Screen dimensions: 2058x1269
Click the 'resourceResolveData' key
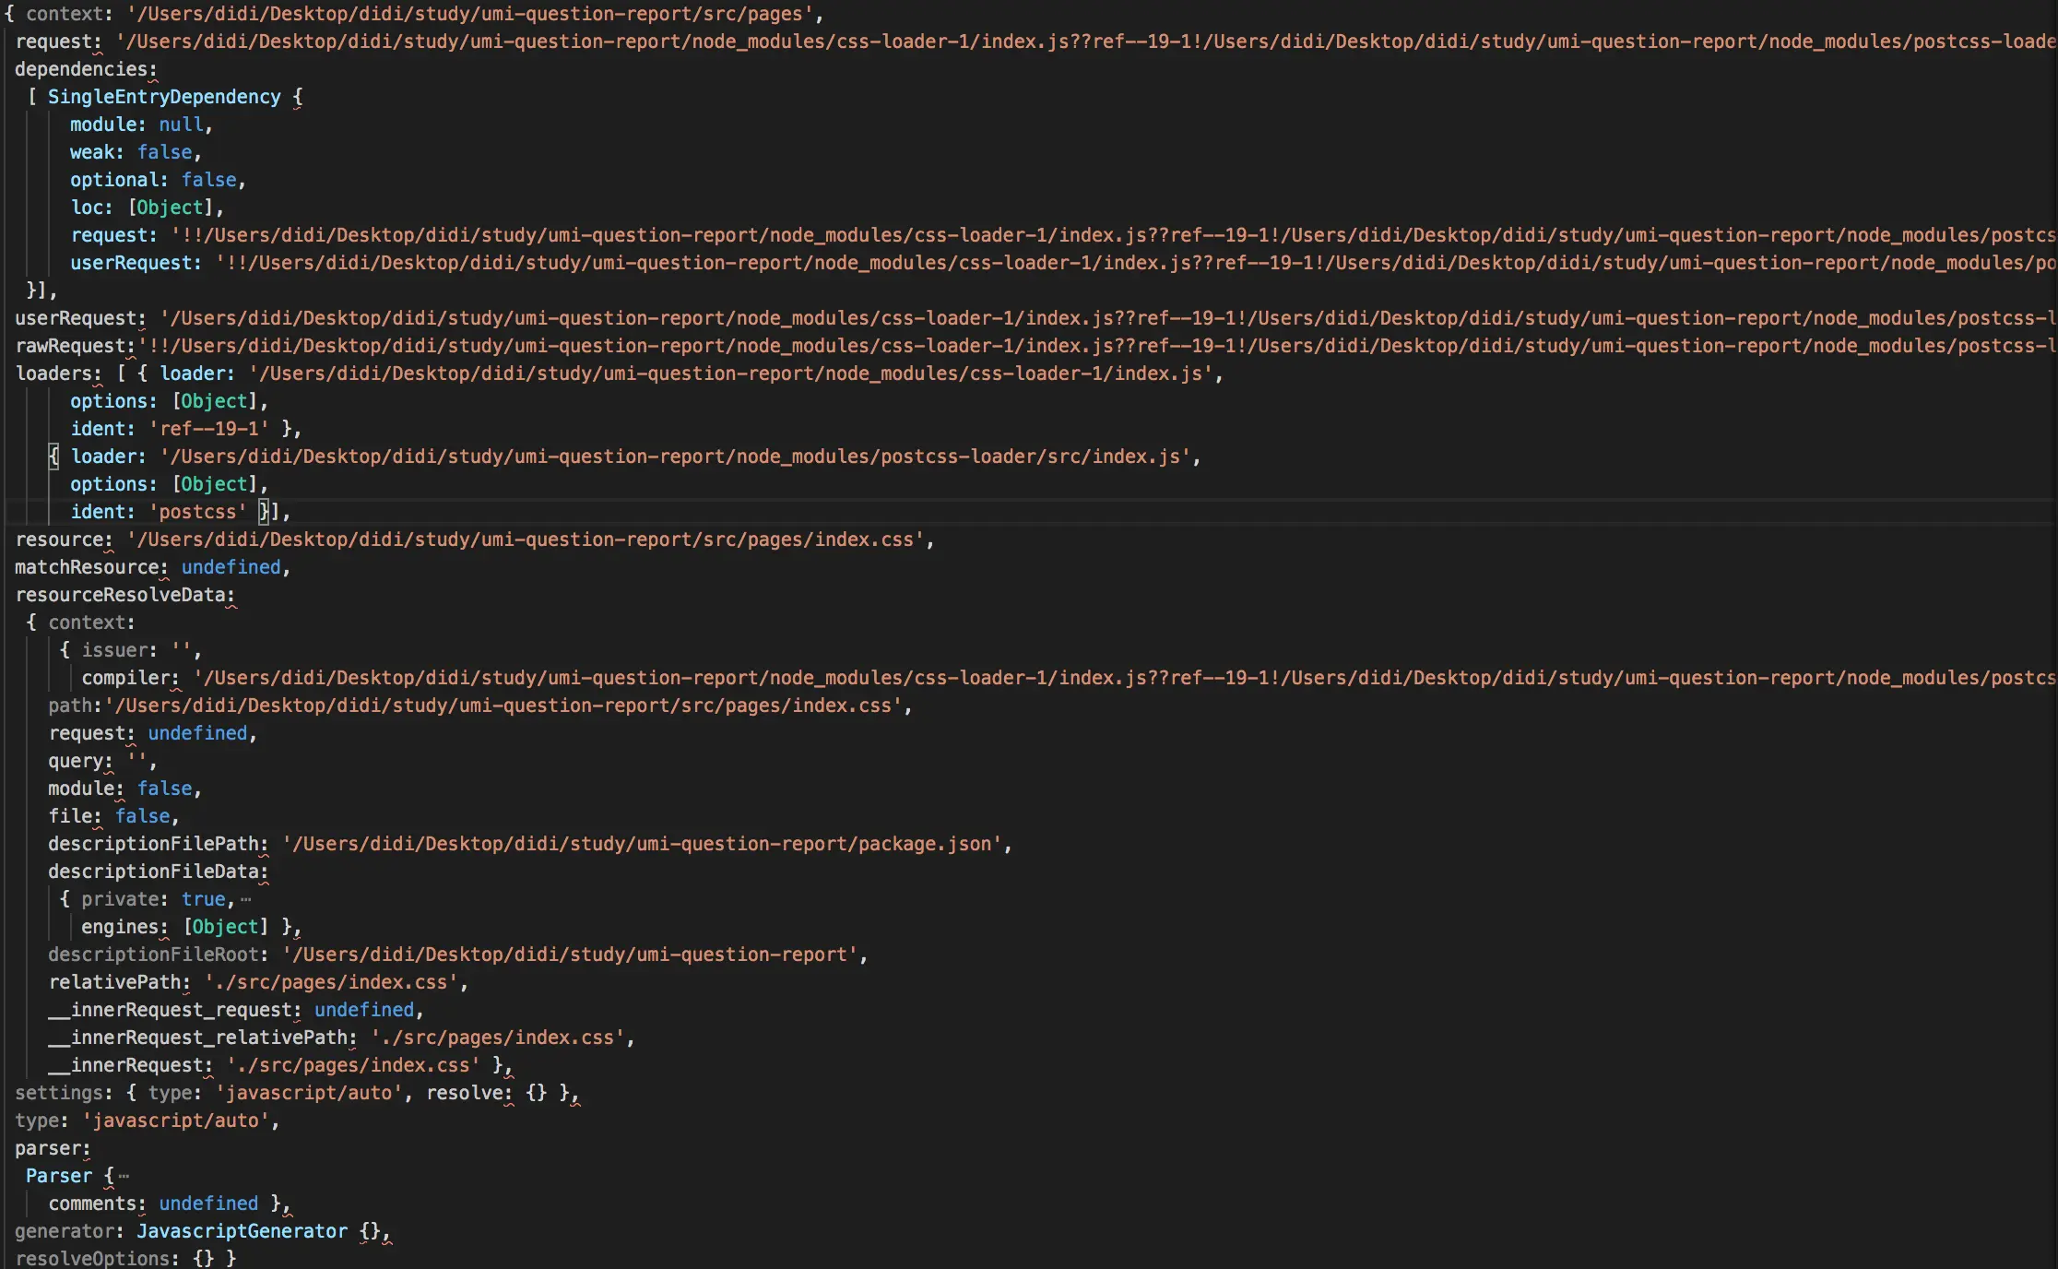pyautogui.click(x=121, y=595)
